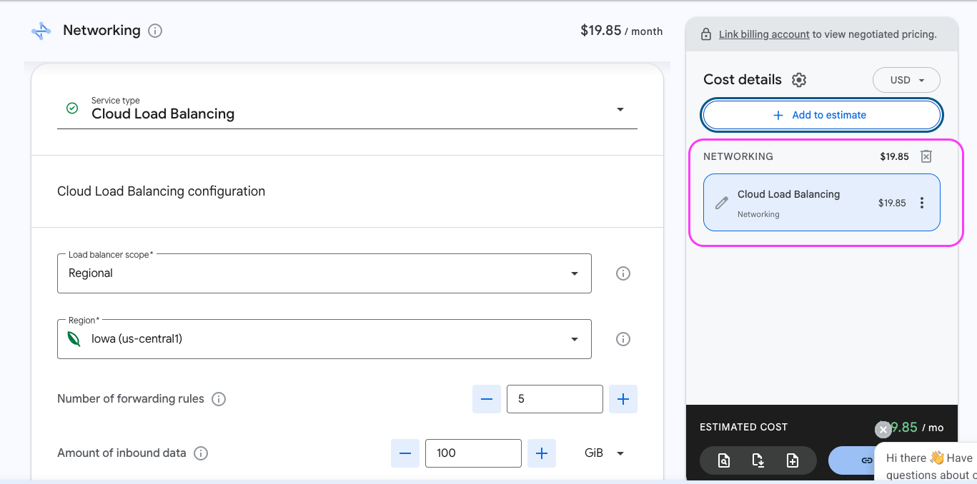Select Cloud Load Balancing estimate card
This screenshot has width=977, height=484.
[822, 203]
